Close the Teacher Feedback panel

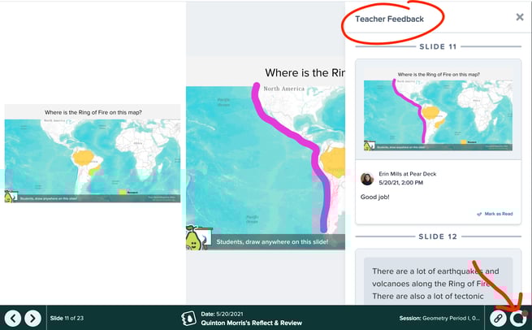click(520, 17)
